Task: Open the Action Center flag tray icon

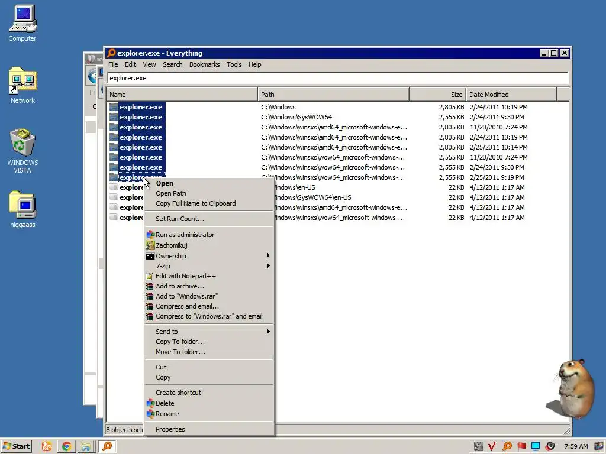Action: [522, 446]
